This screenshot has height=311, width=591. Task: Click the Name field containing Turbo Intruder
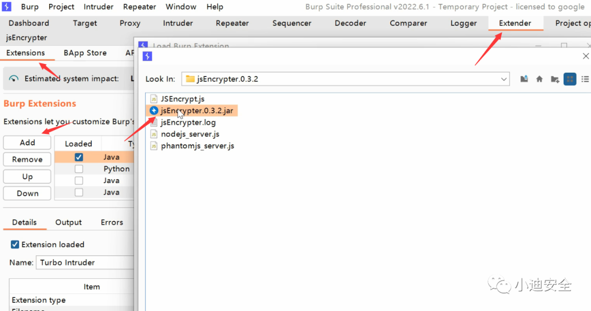point(85,262)
